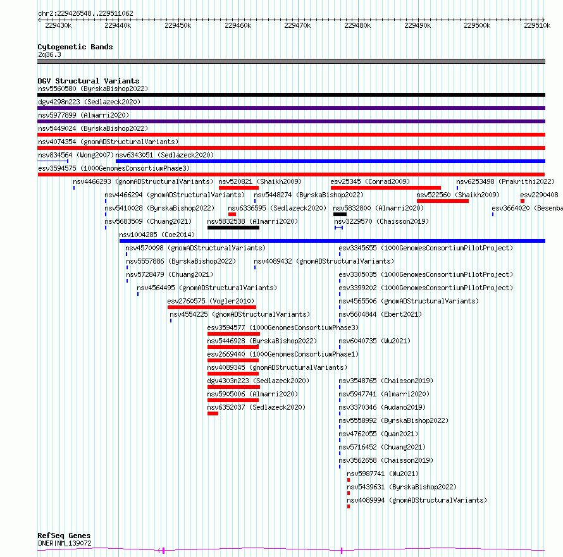Click the nsv5905006 (Almarri2020) label
This screenshot has height=557, width=563.
252,394
